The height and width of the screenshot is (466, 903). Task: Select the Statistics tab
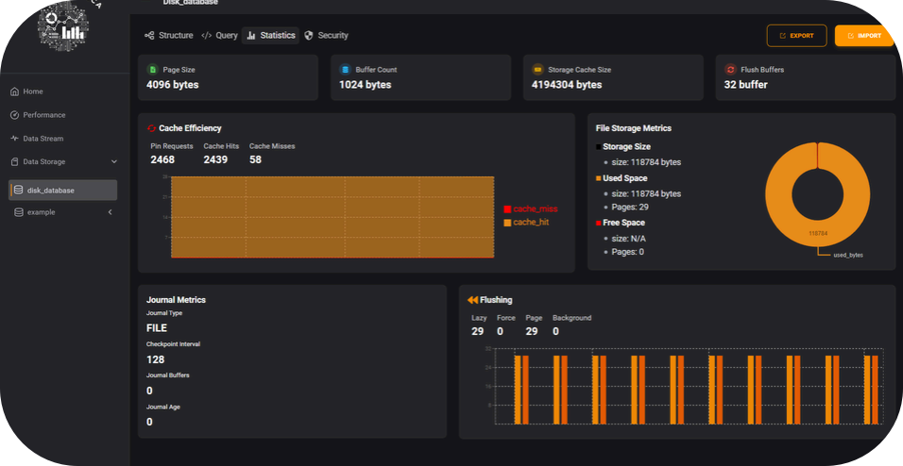click(x=271, y=35)
